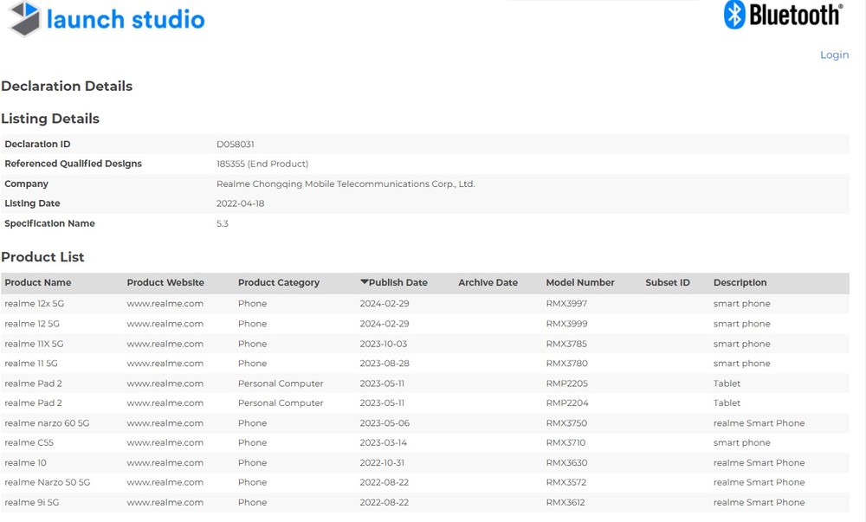The image size is (866, 522).
Task: Click the Declaration ID value D058031
Action: click(x=236, y=145)
